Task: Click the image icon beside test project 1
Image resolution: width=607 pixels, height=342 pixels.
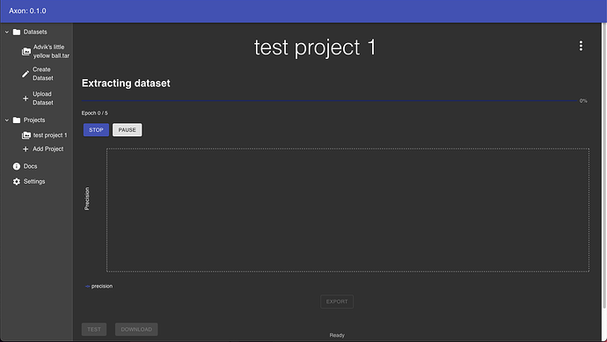Action: click(26, 135)
